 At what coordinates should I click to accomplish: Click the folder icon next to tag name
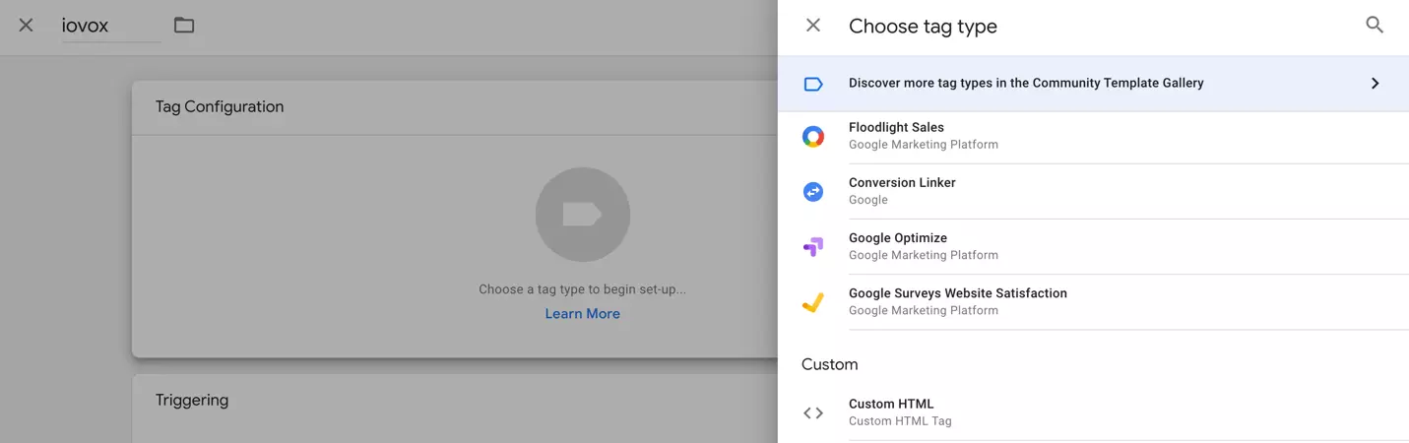pyautogui.click(x=184, y=26)
